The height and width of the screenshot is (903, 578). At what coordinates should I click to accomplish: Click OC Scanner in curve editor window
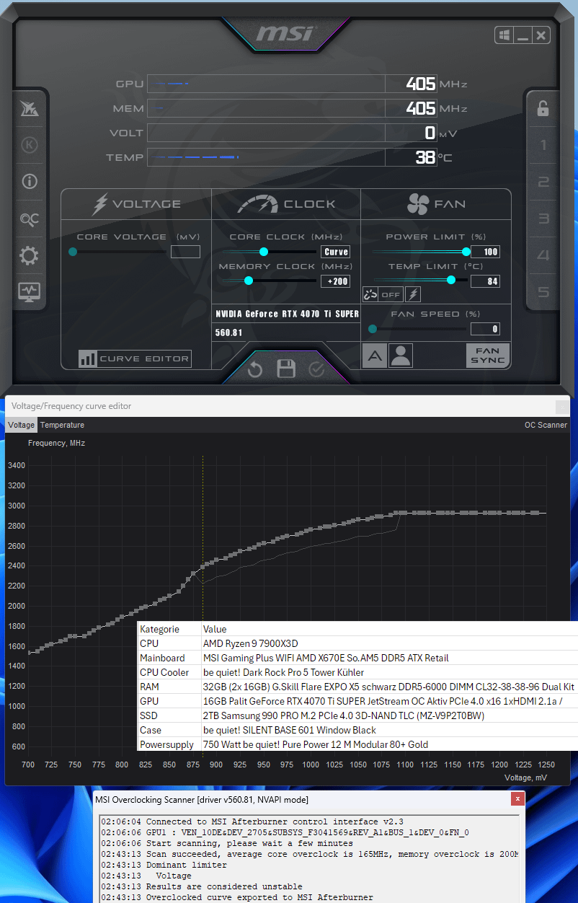546,425
